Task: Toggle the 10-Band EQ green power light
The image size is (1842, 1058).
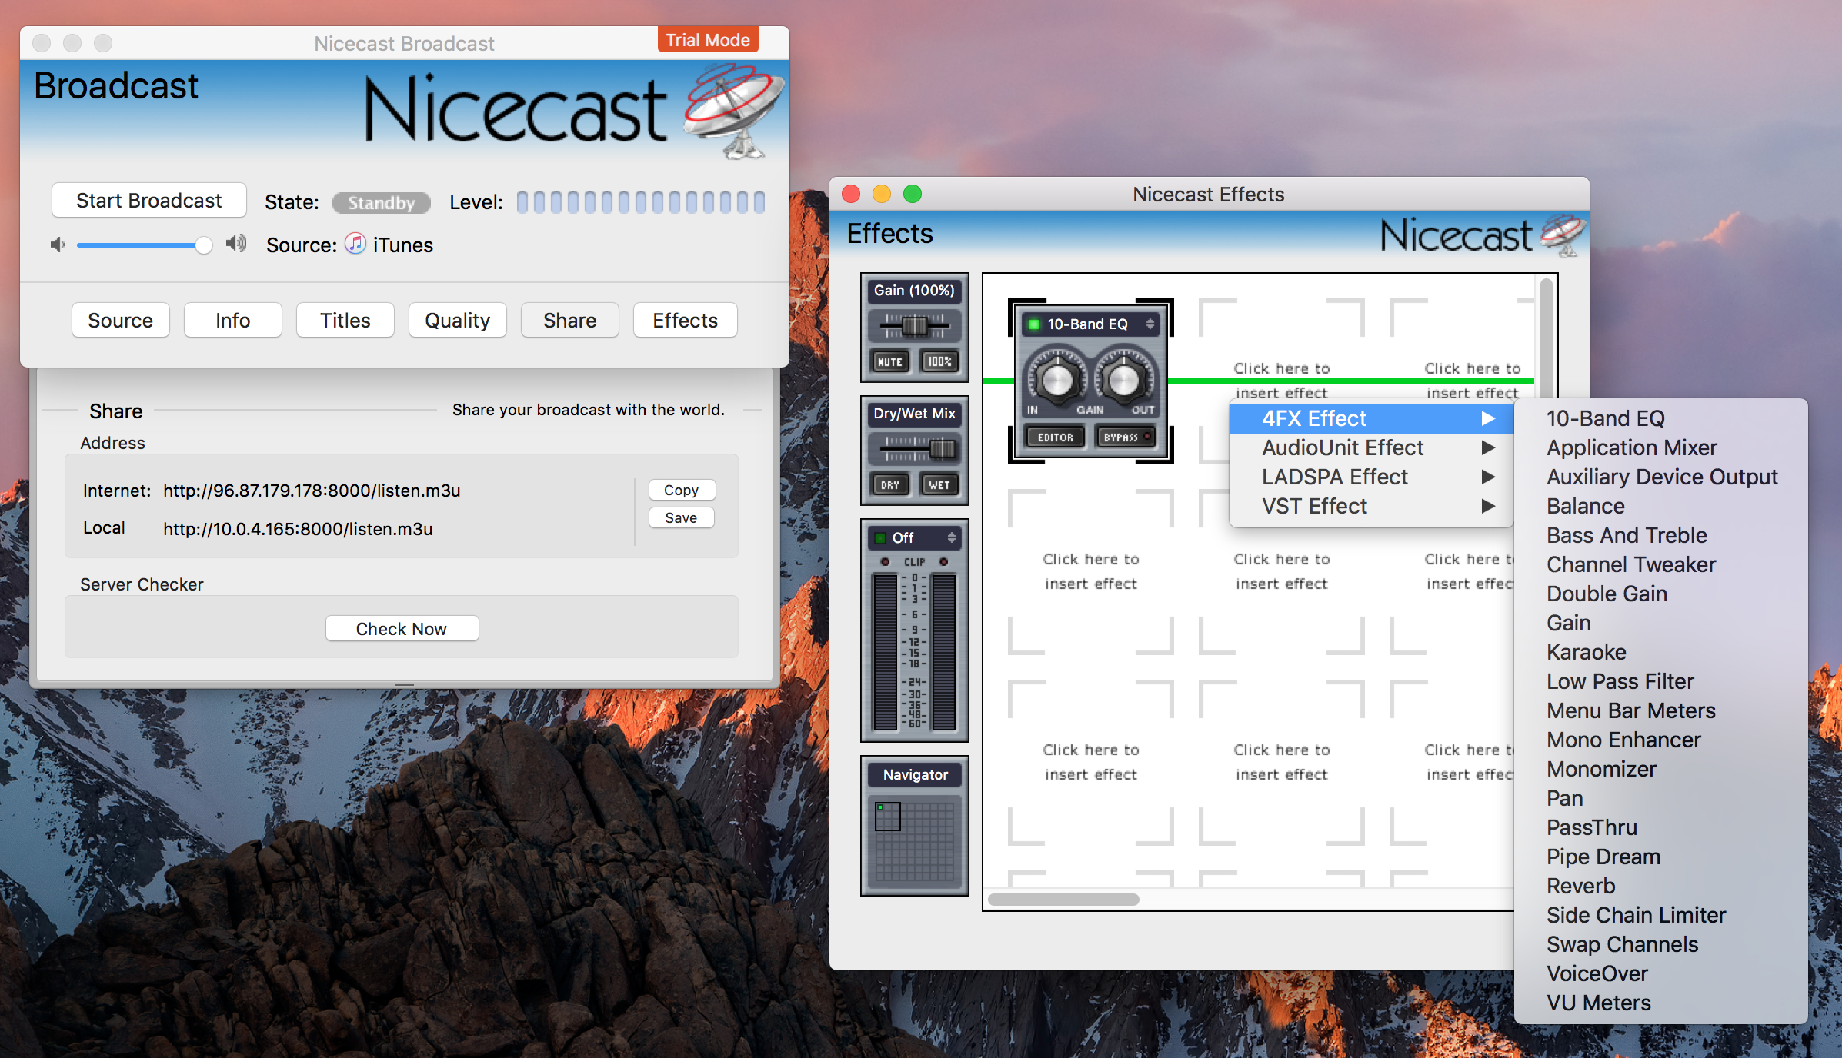Action: [x=1034, y=324]
